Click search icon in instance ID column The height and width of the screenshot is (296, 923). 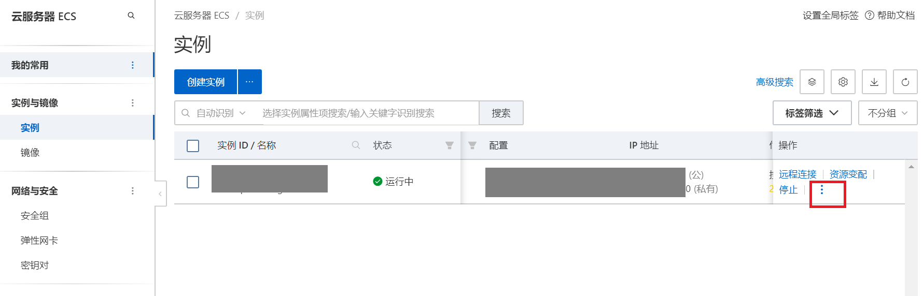click(356, 145)
